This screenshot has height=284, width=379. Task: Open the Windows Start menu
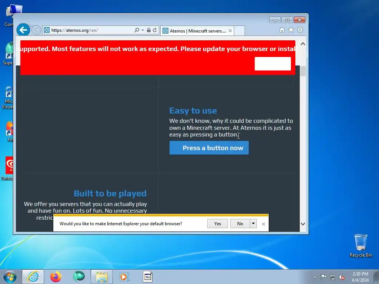[x=10, y=277]
